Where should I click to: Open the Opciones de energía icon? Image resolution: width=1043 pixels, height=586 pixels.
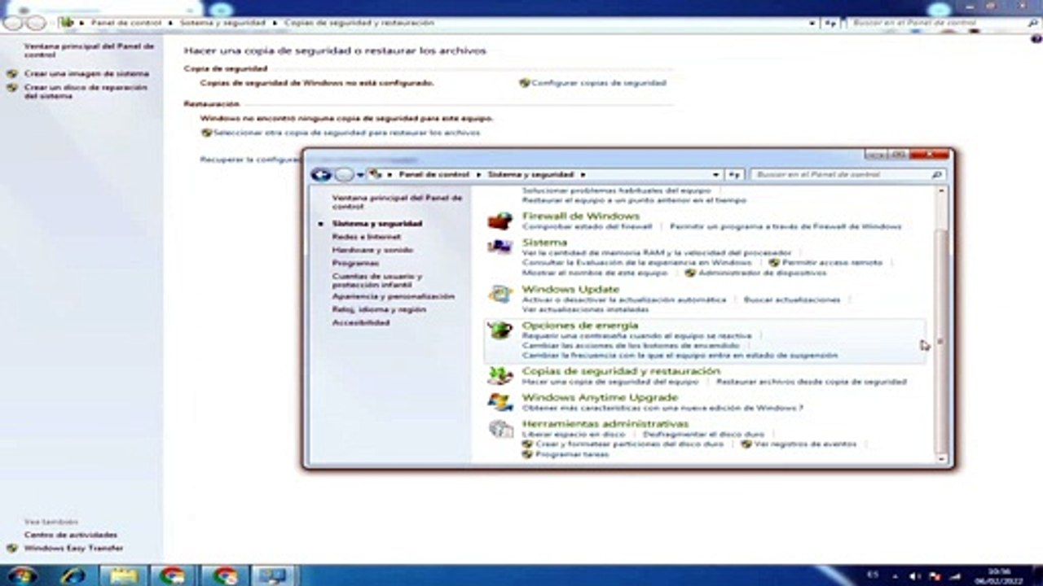pyautogui.click(x=499, y=330)
